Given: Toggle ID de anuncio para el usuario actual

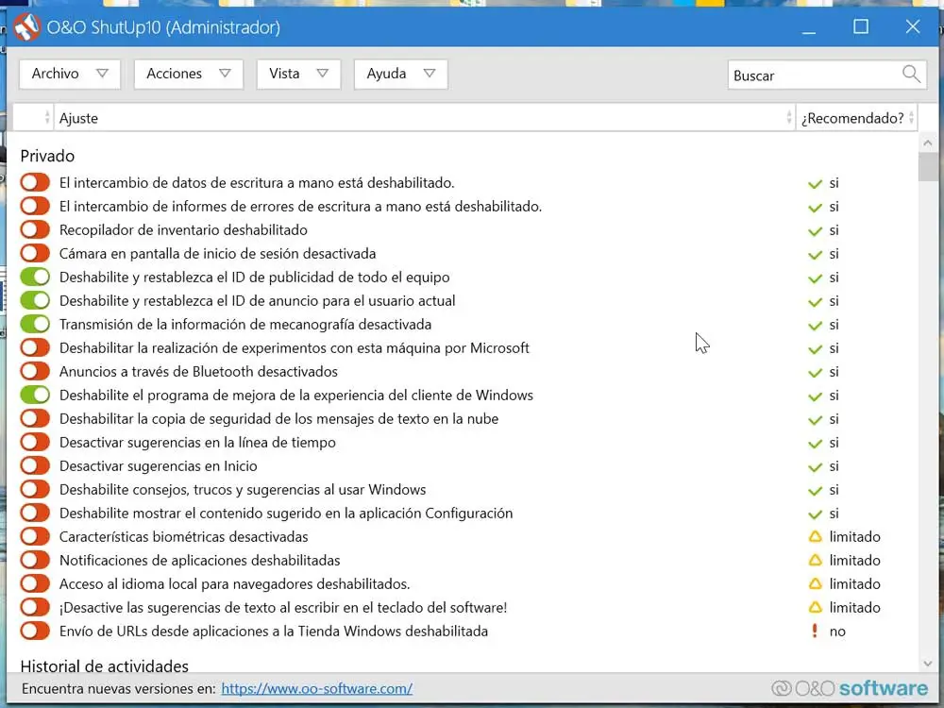Looking at the screenshot, I should point(35,300).
